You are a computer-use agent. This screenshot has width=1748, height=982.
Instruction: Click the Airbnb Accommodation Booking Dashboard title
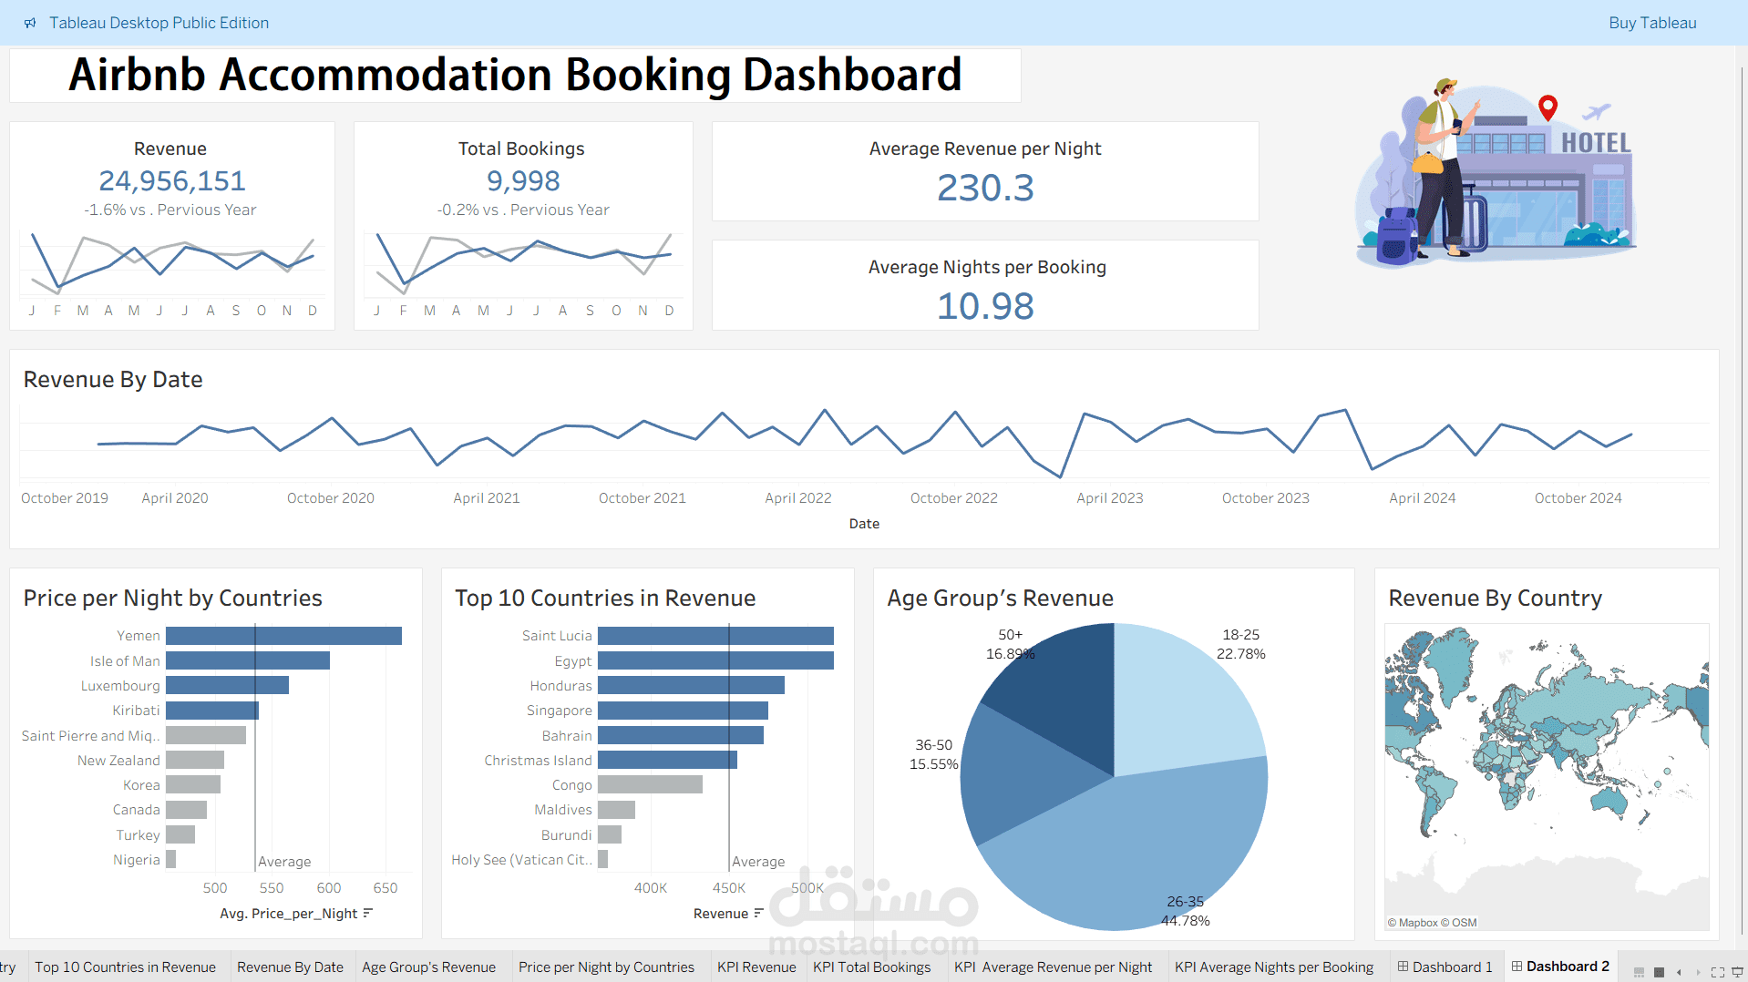(x=515, y=75)
